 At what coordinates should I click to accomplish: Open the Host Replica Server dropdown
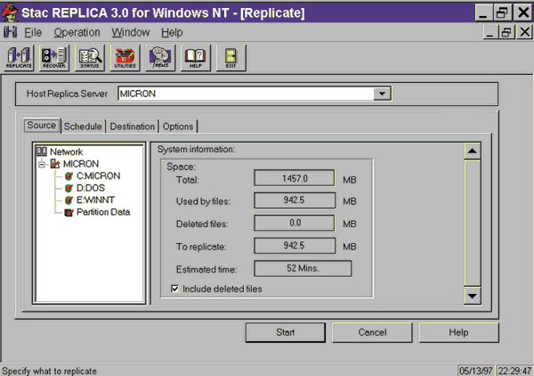(382, 94)
